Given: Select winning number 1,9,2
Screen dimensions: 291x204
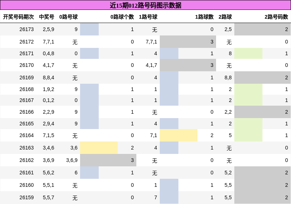Looking at the screenshot, I should click(48, 89).
